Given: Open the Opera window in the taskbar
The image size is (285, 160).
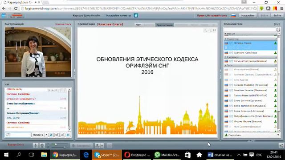Looking at the screenshot, I should (137, 155).
